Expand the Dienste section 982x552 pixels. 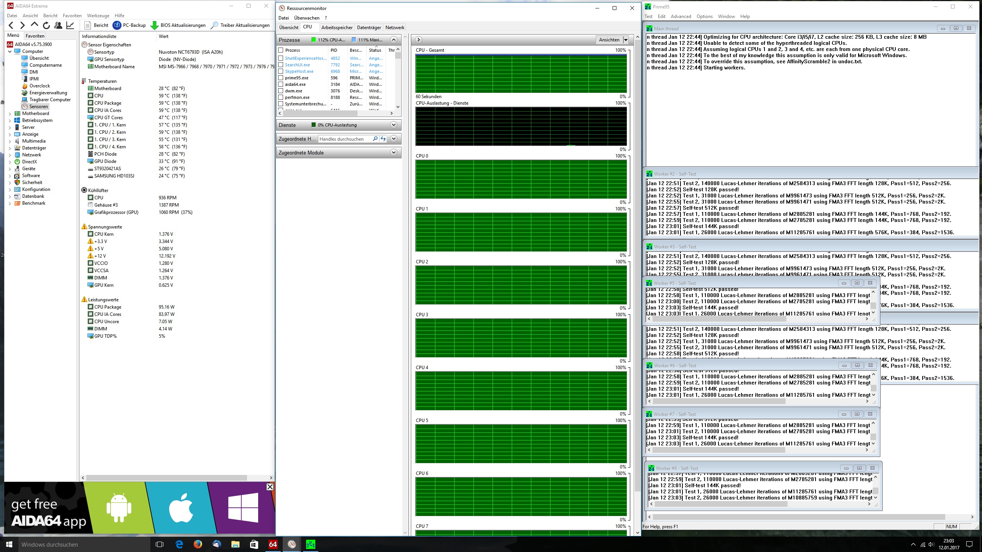[x=394, y=125]
